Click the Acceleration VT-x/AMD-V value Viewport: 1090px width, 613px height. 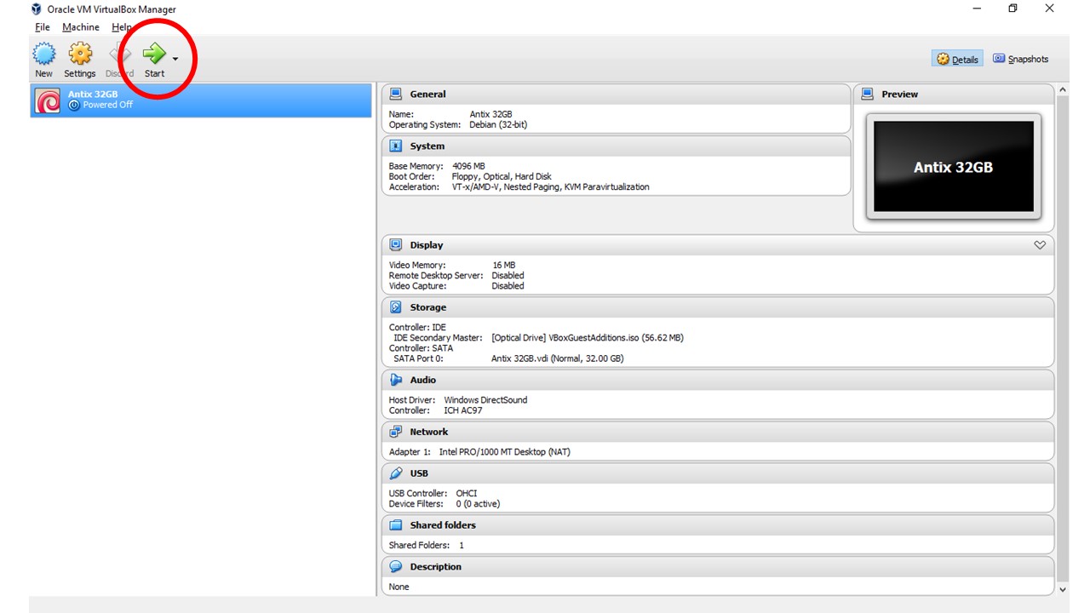pos(550,186)
